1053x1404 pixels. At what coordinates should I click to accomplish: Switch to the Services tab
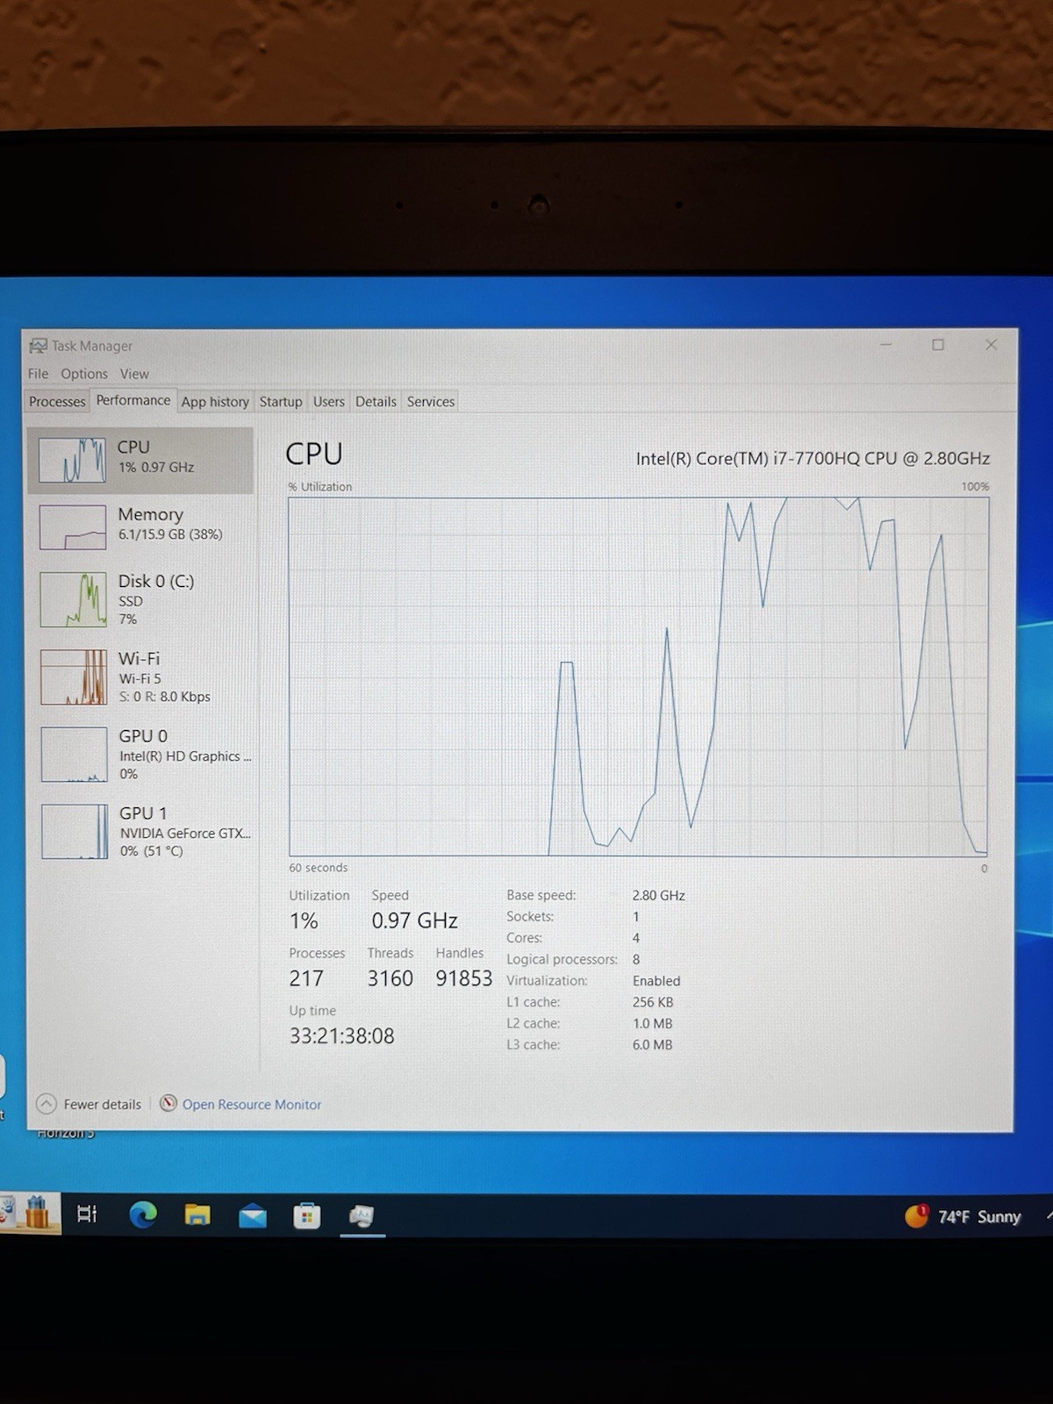431,402
